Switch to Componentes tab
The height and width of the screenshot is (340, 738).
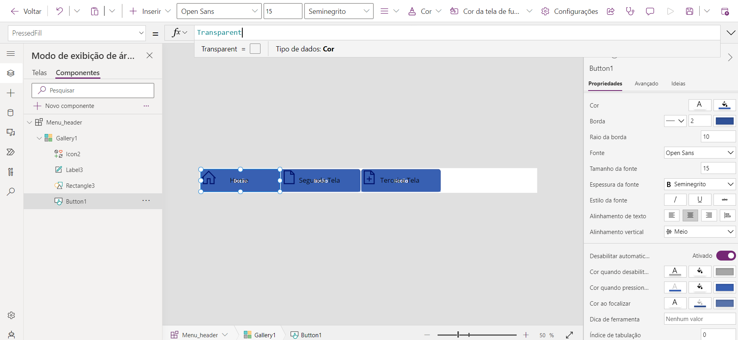[78, 73]
